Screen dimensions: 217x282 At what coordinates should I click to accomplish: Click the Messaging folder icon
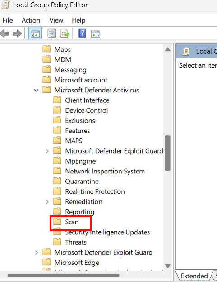(x=46, y=69)
